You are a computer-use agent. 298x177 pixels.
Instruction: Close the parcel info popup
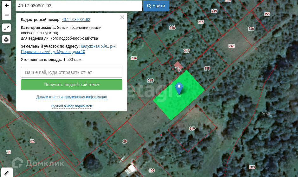122,17
